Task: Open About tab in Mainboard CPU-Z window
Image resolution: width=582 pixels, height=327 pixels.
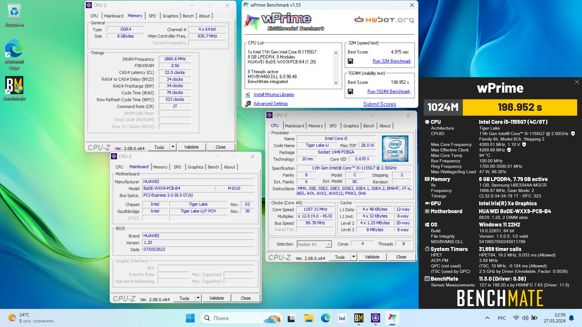Action: pos(229,167)
